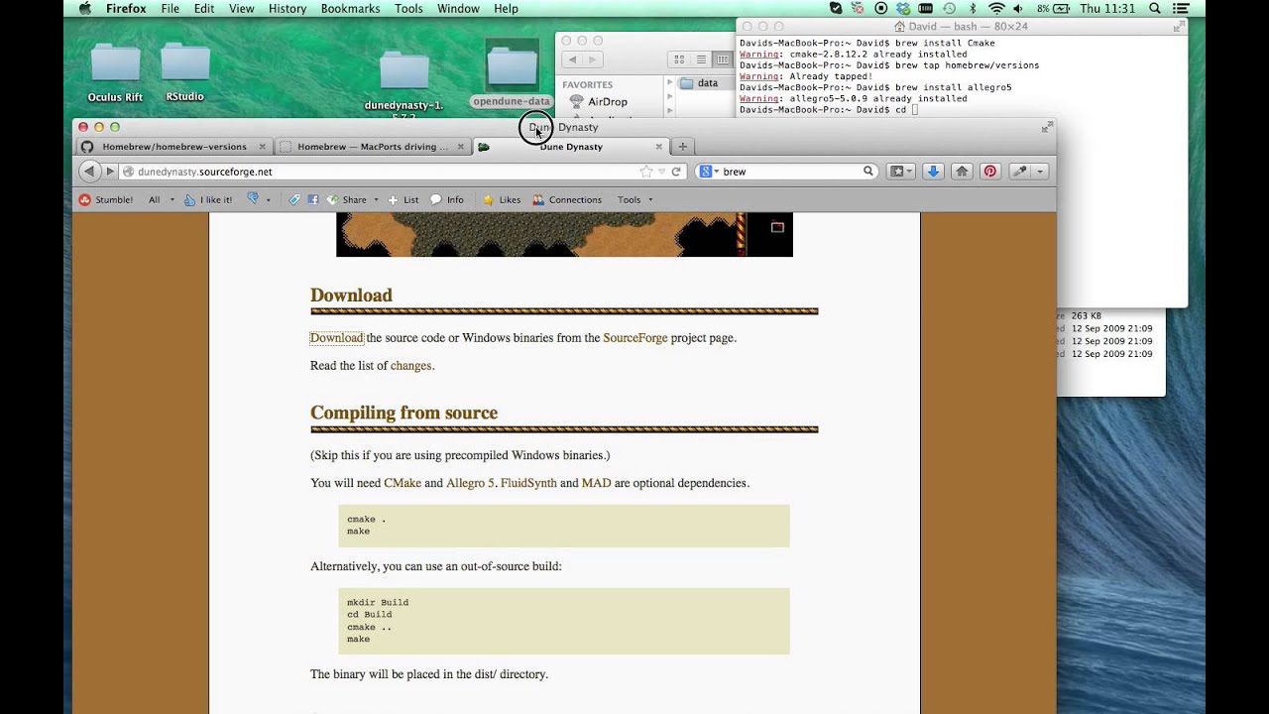Open the Tools menu in menu bar
This screenshot has height=714, width=1269.
[408, 9]
